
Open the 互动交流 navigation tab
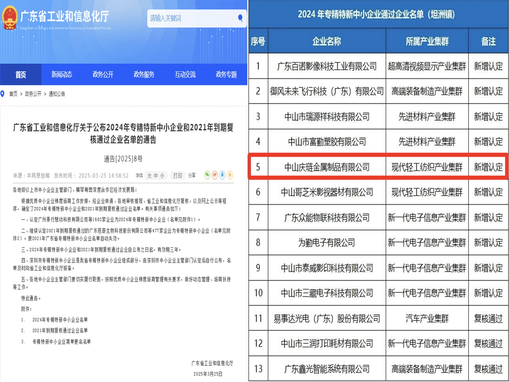click(185, 75)
